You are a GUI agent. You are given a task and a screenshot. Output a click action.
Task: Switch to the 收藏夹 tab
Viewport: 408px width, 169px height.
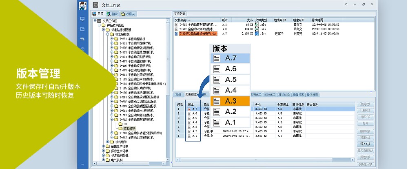click(x=128, y=14)
